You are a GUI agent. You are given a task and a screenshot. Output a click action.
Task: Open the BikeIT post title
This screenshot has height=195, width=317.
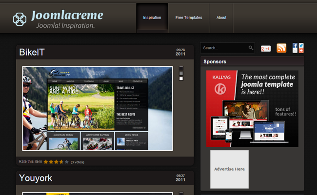[32, 52]
